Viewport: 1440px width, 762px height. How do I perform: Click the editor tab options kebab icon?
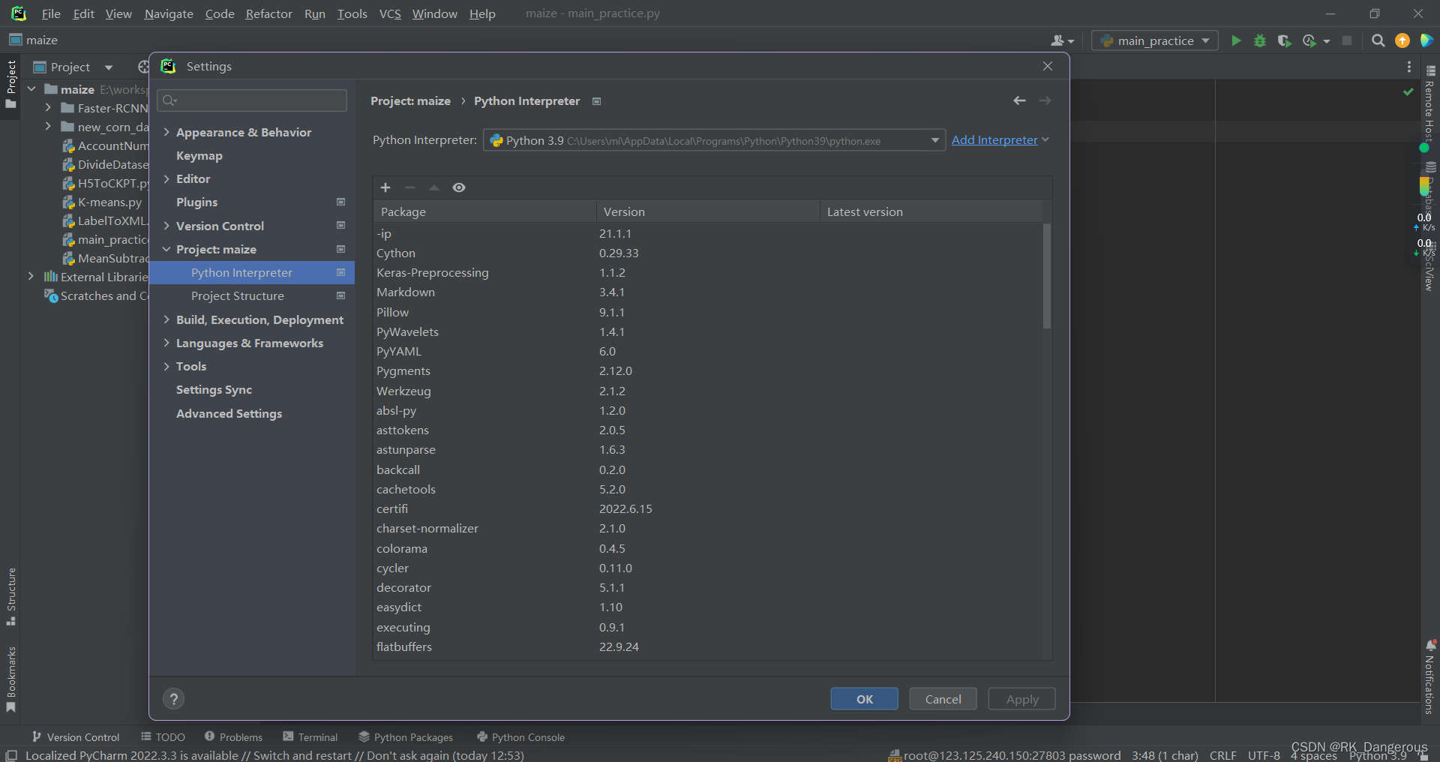pos(1409,67)
